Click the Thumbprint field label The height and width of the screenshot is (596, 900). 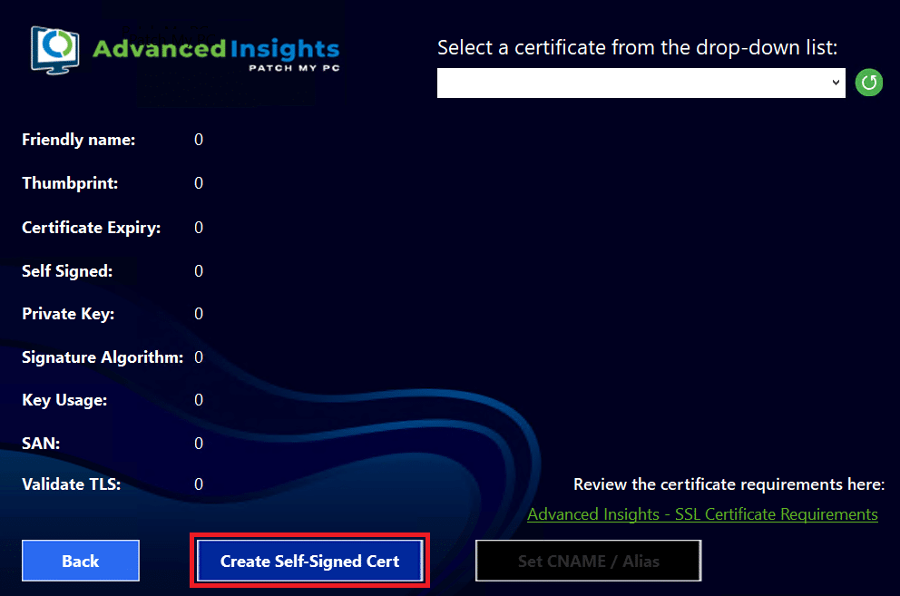(x=70, y=183)
